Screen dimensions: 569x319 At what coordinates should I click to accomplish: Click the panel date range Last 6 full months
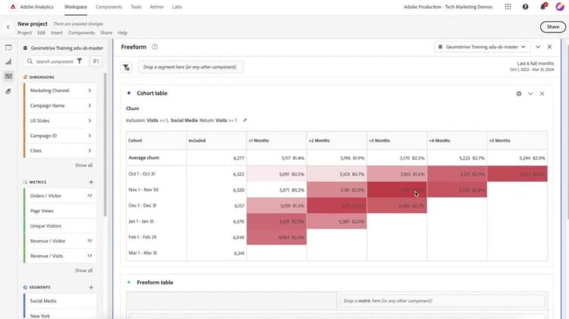(x=532, y=66)
